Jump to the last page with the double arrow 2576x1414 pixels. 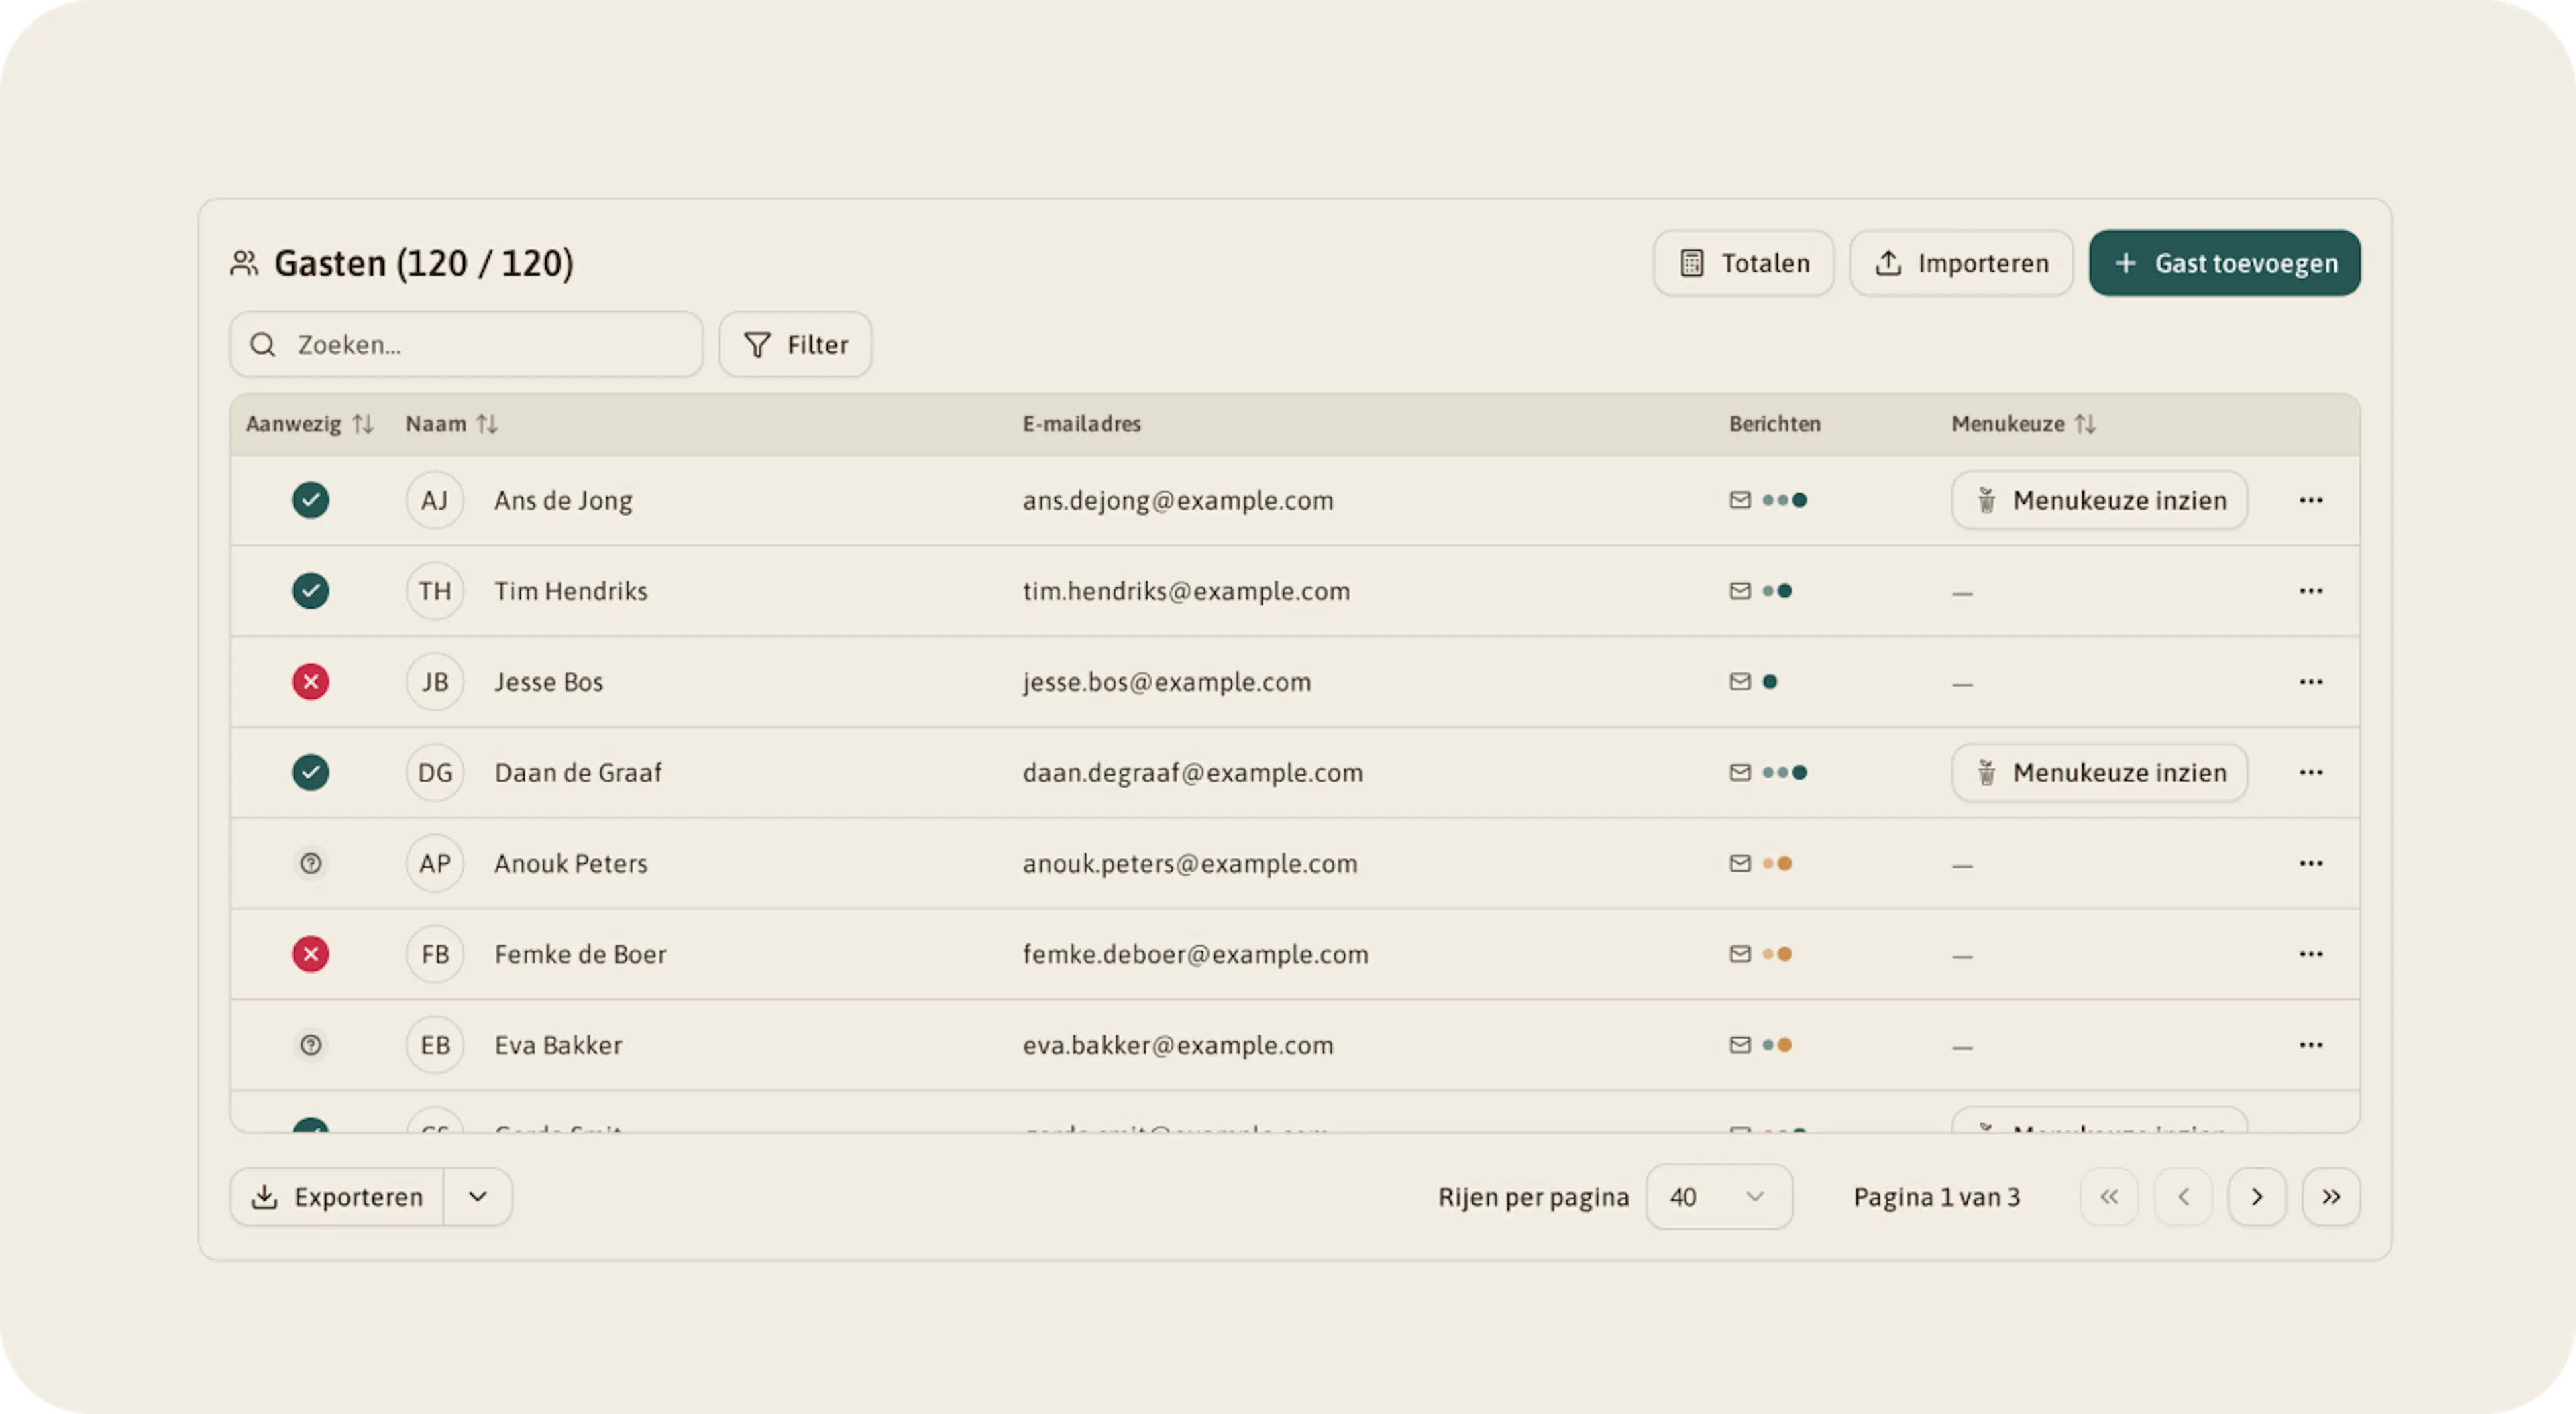click(2331, 1196)
